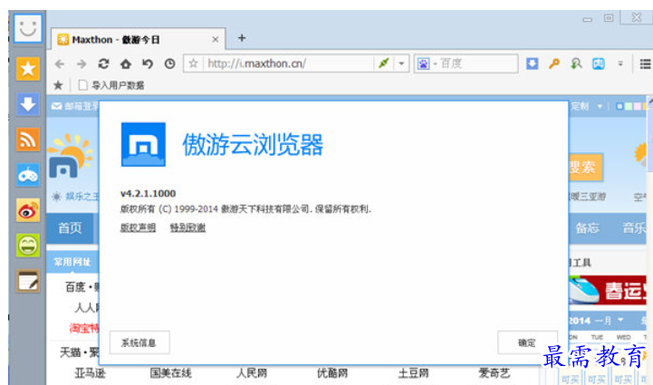Open browsing history clock icon

tap(169, 63)
